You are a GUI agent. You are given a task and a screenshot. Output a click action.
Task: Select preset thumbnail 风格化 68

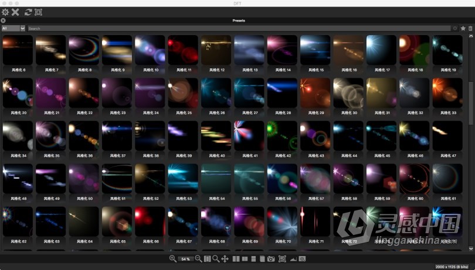pyautogui.click(x=216, y=221)
